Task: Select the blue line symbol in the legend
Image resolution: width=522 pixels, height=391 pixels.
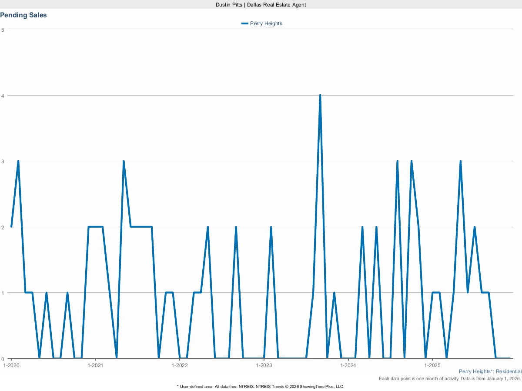Action: tap(245, 23)
